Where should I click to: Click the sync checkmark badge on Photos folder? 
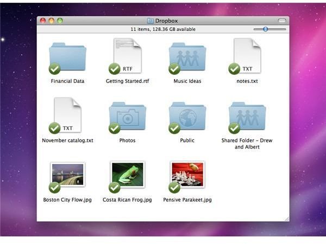click(x=114, y=128)
